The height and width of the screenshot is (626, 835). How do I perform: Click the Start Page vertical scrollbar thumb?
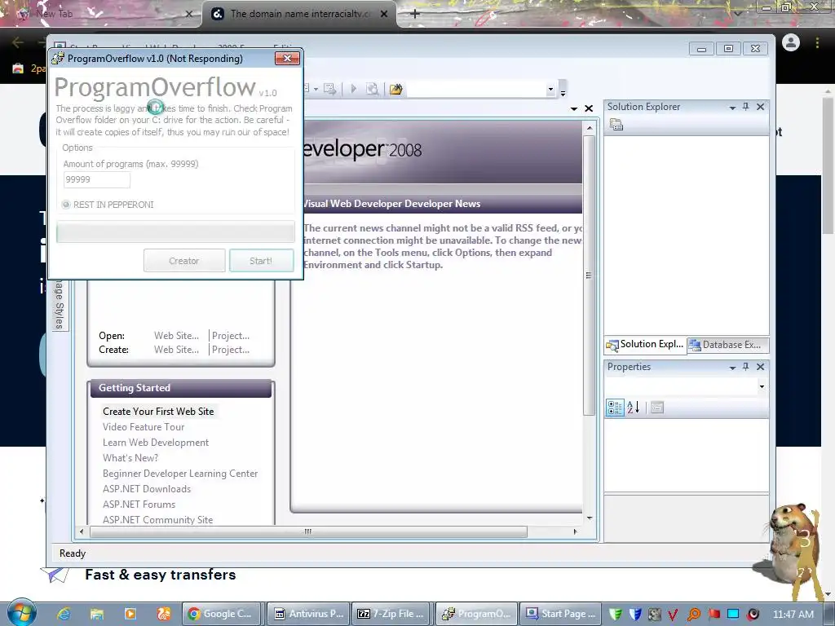589,276
